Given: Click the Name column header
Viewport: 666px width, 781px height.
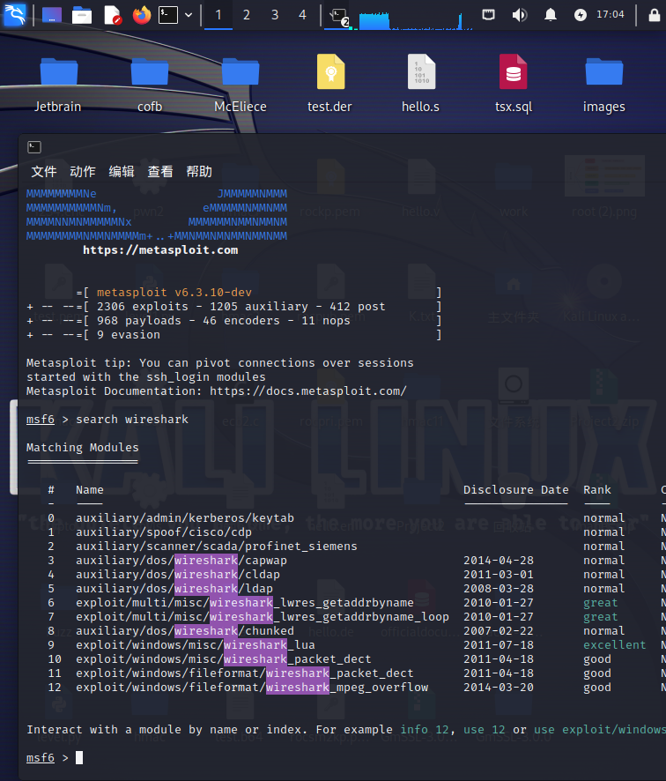Looking at the screenshot, I should click(90, 490).
